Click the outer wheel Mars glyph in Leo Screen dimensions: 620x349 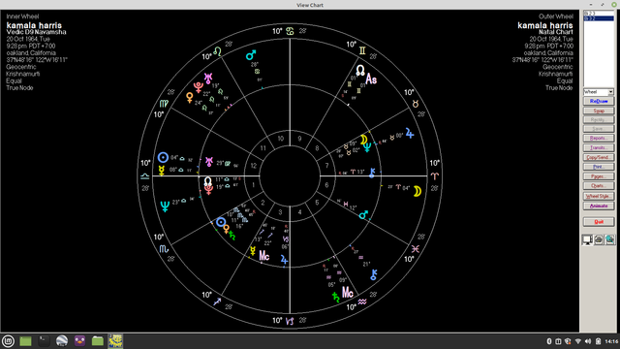[x=251, y=55]
